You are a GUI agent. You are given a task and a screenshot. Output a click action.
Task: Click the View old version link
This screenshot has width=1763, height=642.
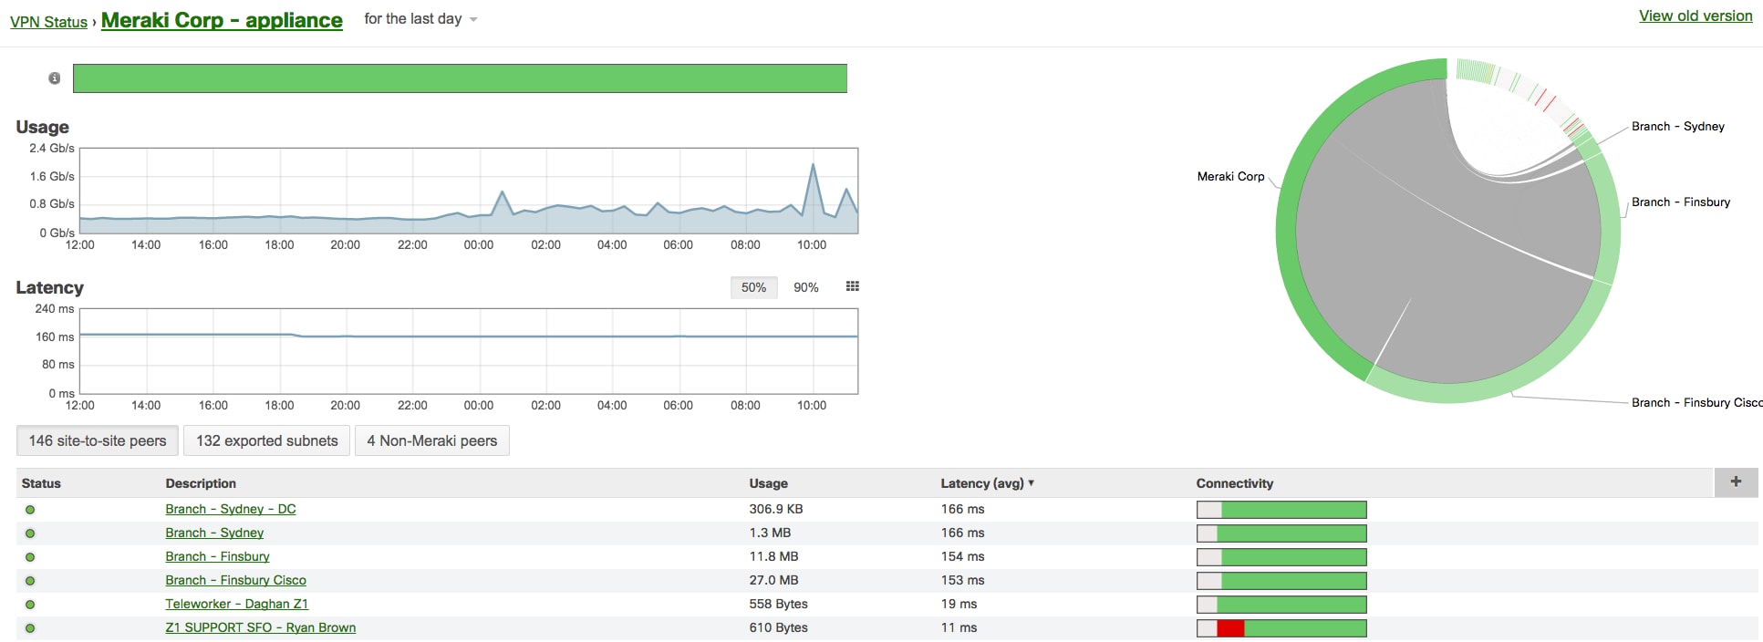[x=1696, y=16]
